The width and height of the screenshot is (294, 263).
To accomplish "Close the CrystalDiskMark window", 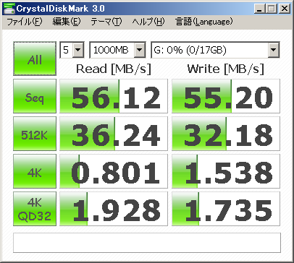I will click(285, 9).
